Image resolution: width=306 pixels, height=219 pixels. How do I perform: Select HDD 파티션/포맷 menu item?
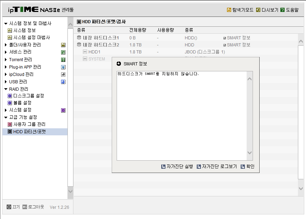[x=35, y=132]
